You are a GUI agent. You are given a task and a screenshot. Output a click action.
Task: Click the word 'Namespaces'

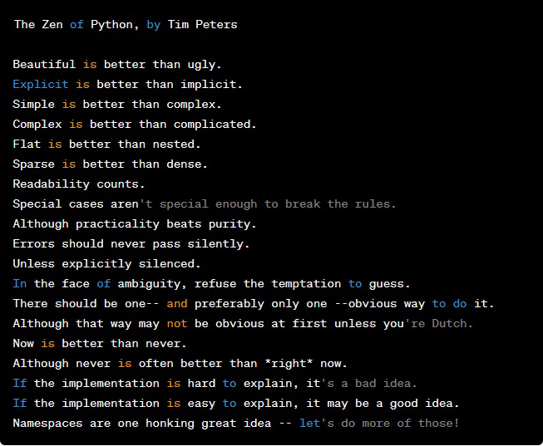click(47, 423)
